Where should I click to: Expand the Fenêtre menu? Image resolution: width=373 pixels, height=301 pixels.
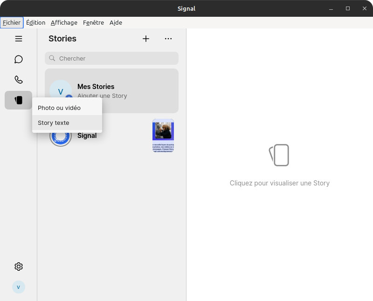tap(93, 22)
